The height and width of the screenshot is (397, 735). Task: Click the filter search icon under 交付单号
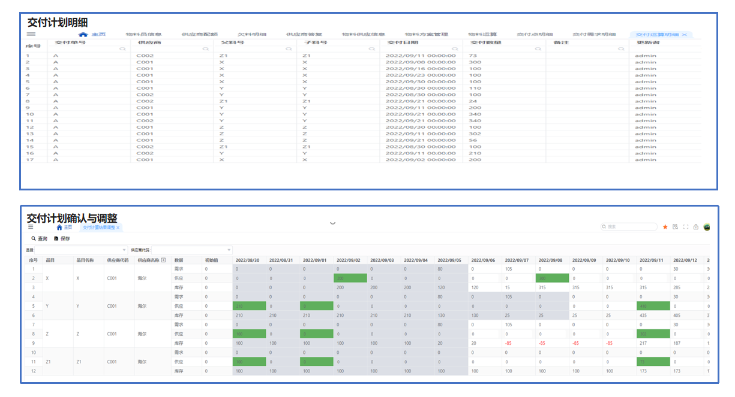(x=122, y=49)
